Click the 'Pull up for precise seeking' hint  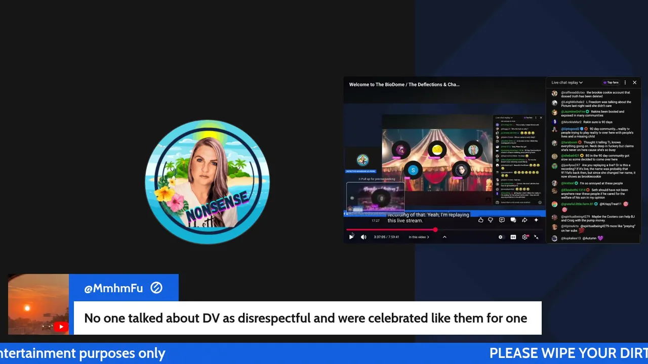tap(377, 179)
